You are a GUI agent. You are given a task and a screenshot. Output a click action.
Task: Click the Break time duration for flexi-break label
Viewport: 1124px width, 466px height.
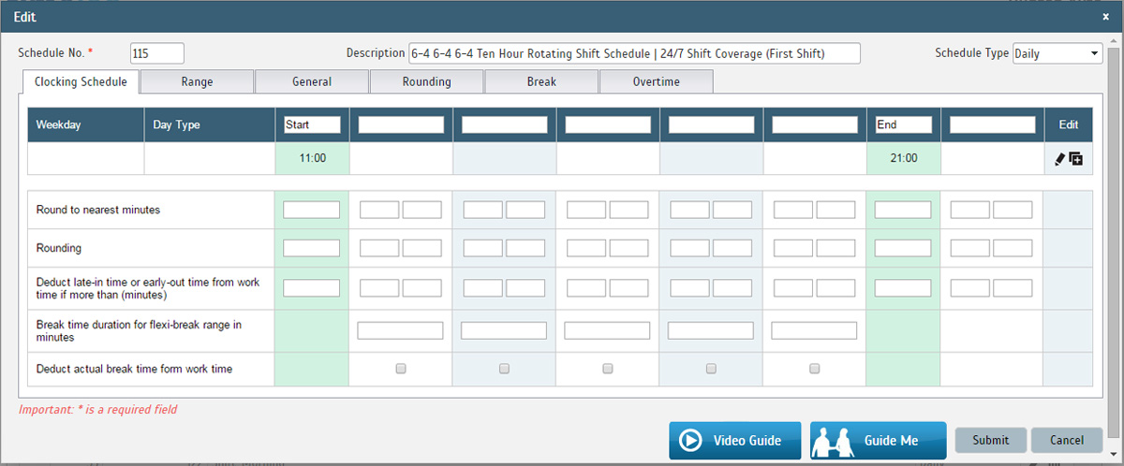(139, 330)
